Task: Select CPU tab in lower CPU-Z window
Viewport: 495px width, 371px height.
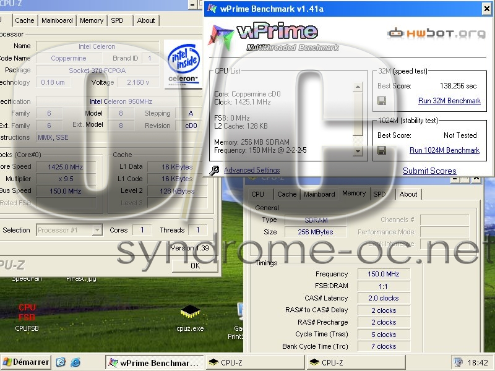Action: 257,194
